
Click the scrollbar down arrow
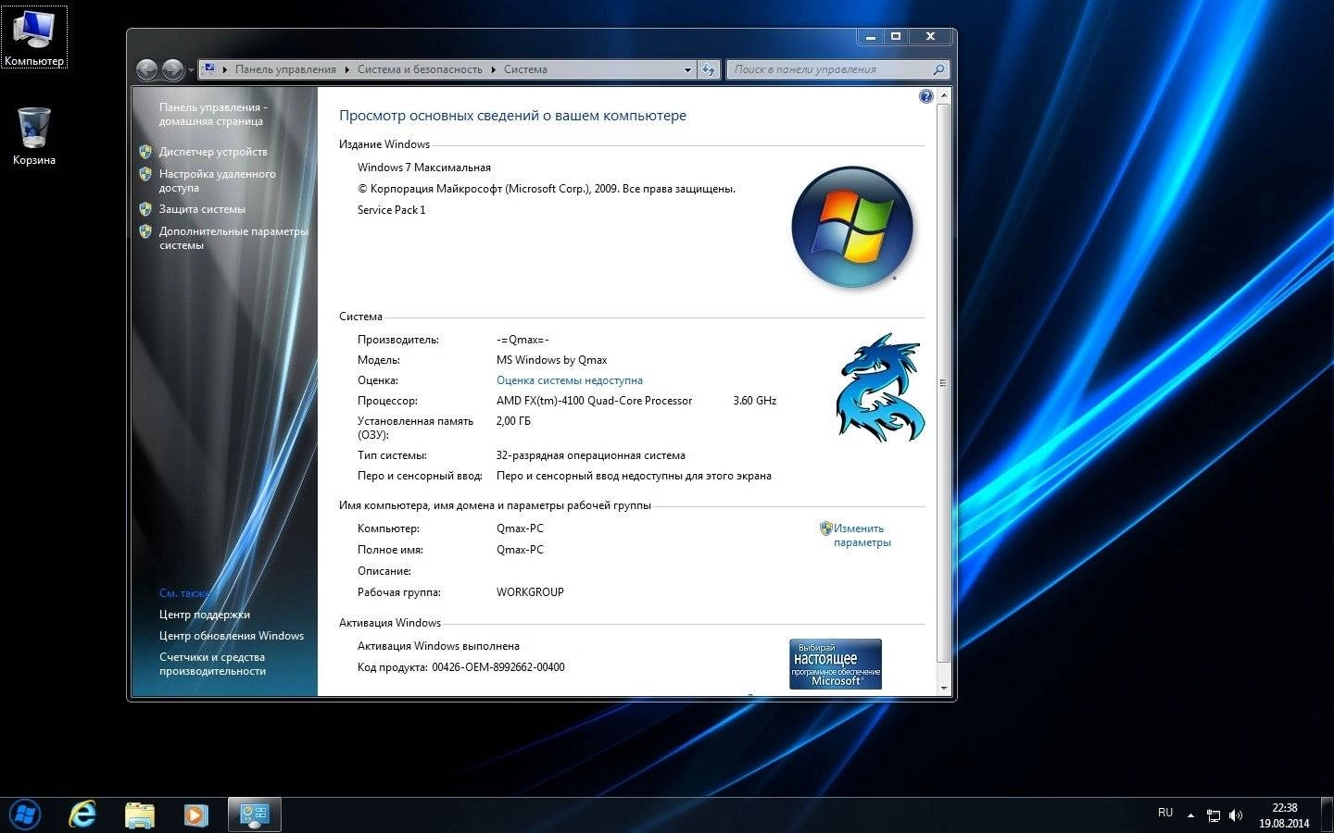[x=944, y=689]
